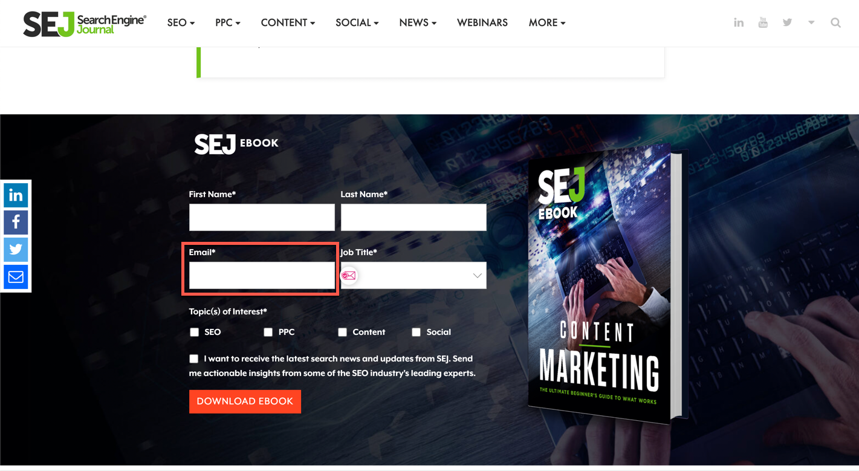Expand the MORE navigation menu
859x471 pixels.
[547, 23]
